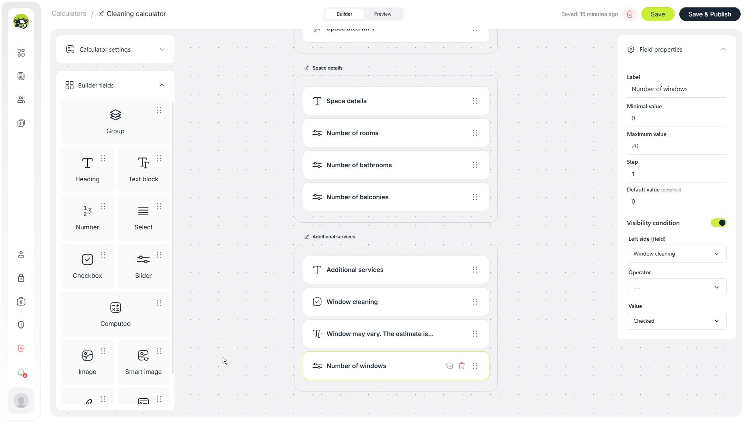This screenshot has height=422, width=750.
Task: Select the Window may vary text block row
Action: coord(396,334)
